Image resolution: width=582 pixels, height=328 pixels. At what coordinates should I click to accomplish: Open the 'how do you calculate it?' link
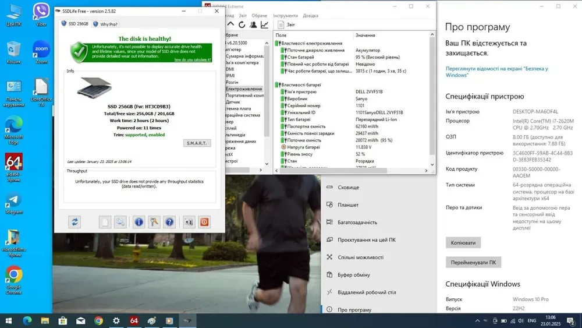point(192,59)
